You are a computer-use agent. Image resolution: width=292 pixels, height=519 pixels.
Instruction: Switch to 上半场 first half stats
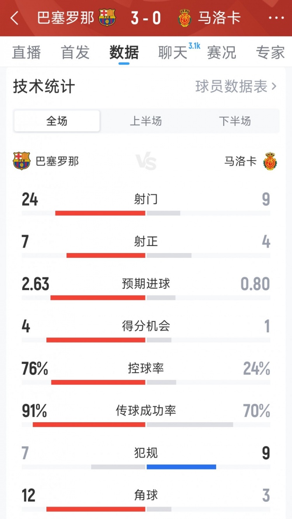(146, 121)
